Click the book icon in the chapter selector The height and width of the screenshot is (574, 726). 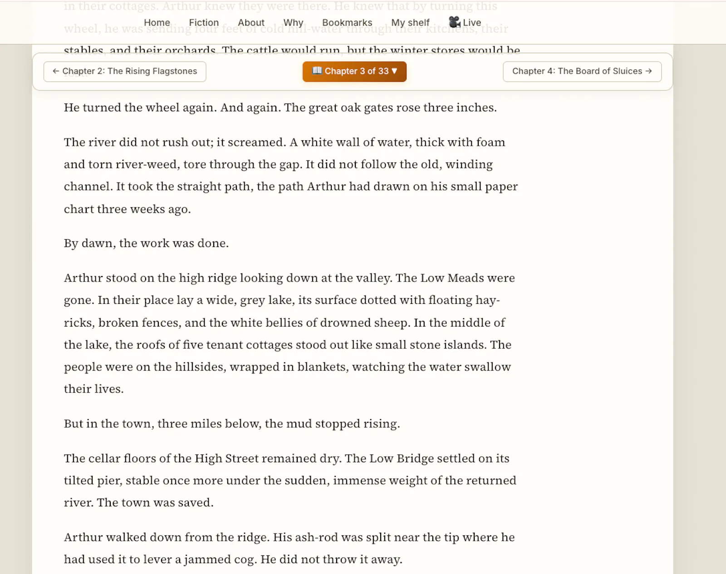click(x=317, y=71)
